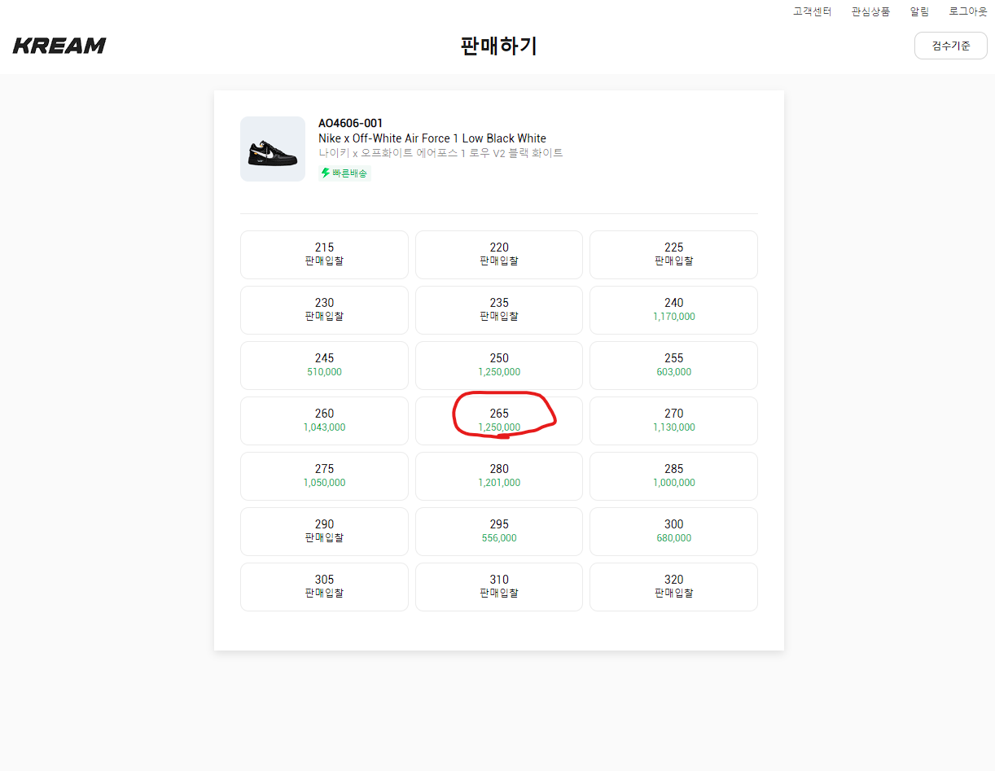This screenshot has width=995, height=771.
Task: Pick size 285 priced 1,000,000
Action: pos(673,475)
